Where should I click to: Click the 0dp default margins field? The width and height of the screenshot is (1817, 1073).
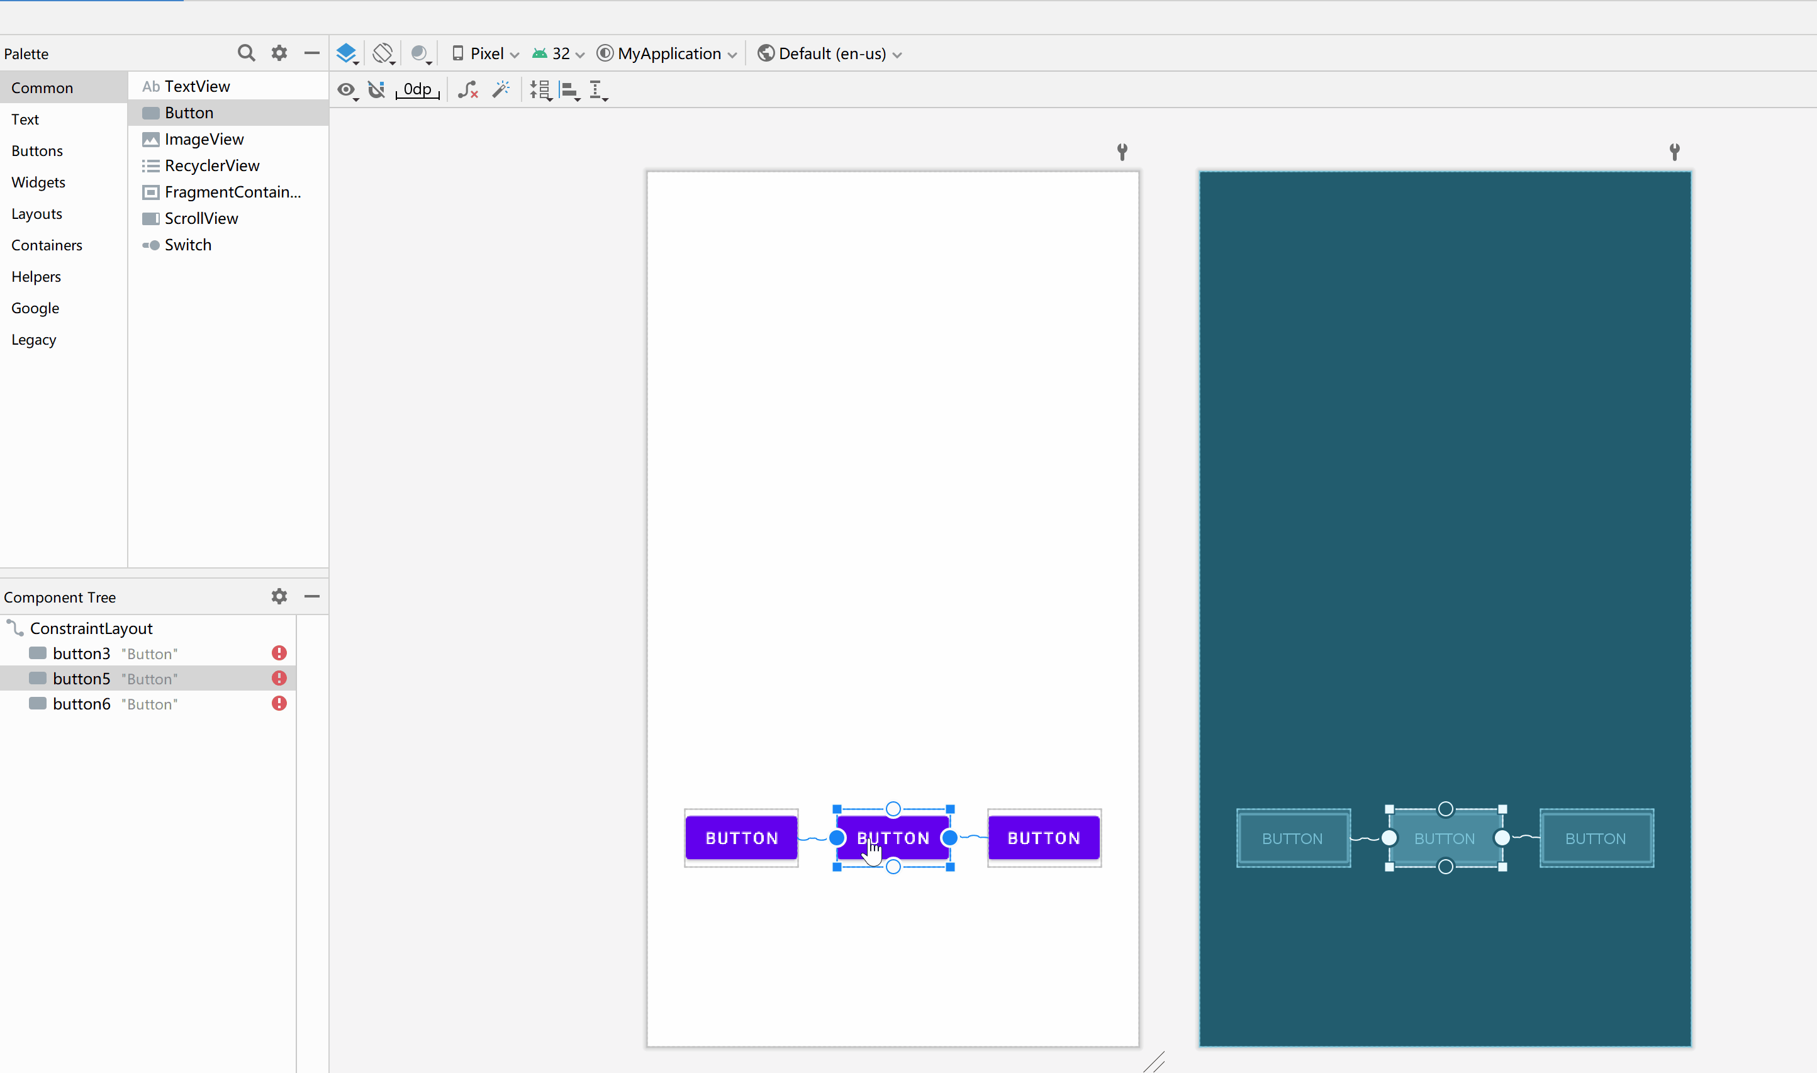click(x=417, y=90)
